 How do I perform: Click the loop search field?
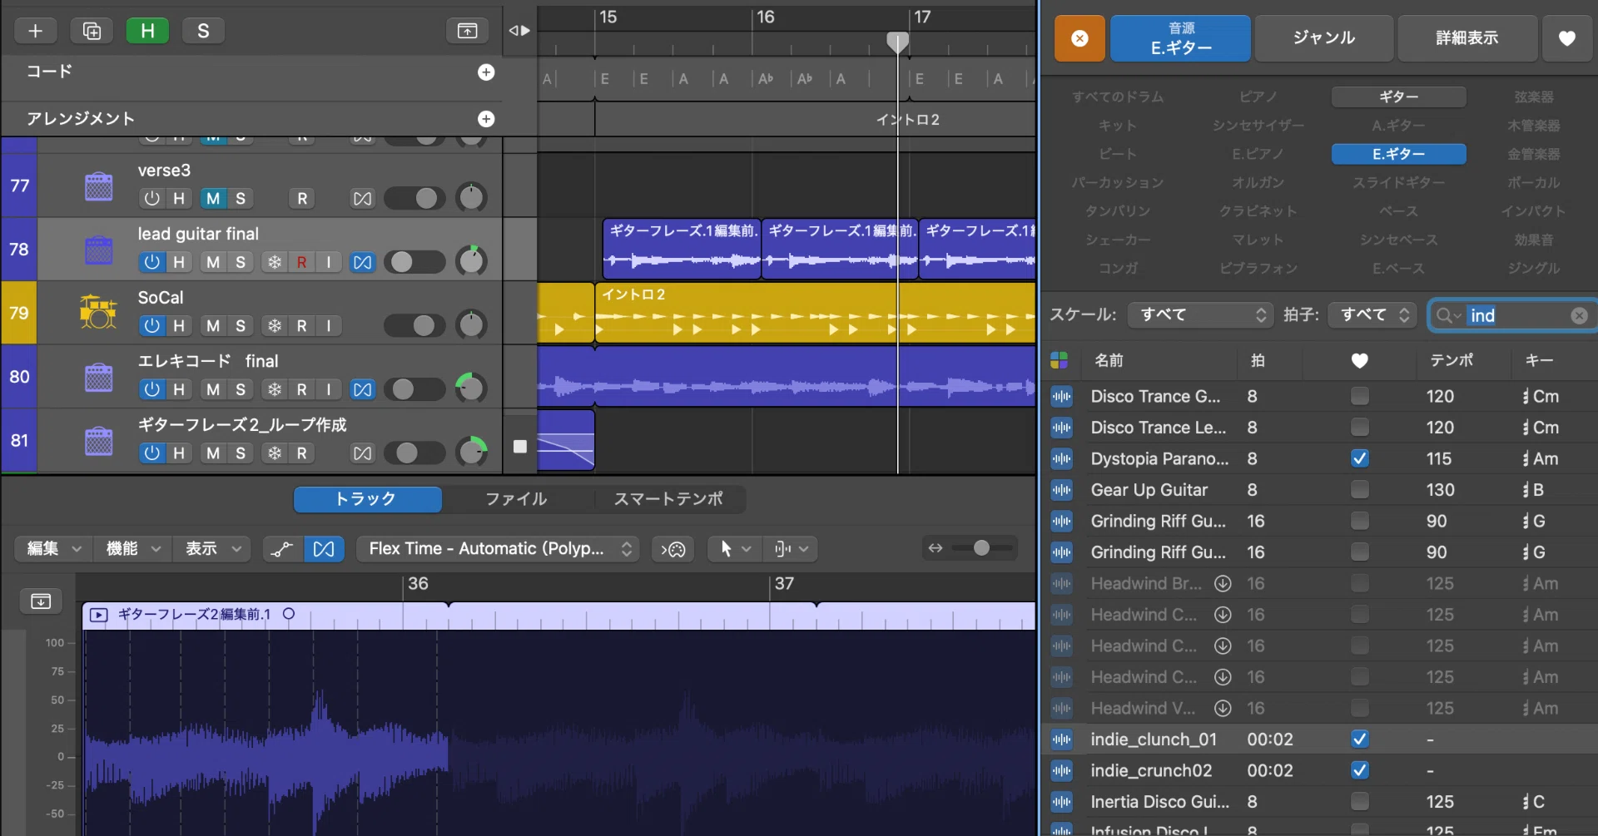[1511, 315]
